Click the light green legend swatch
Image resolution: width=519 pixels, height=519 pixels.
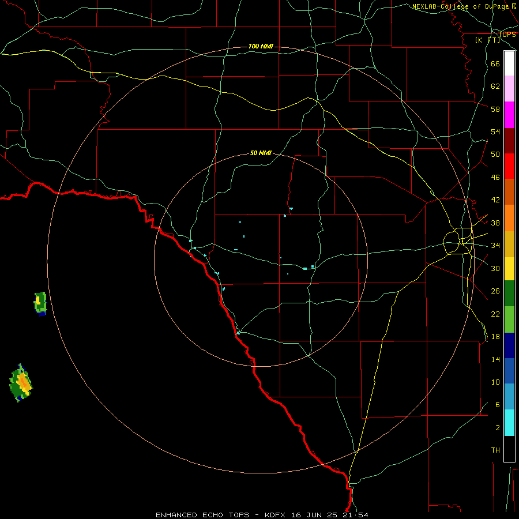(x=509, y=319)
